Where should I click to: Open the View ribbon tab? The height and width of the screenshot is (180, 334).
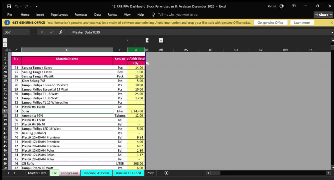point(127,15)
